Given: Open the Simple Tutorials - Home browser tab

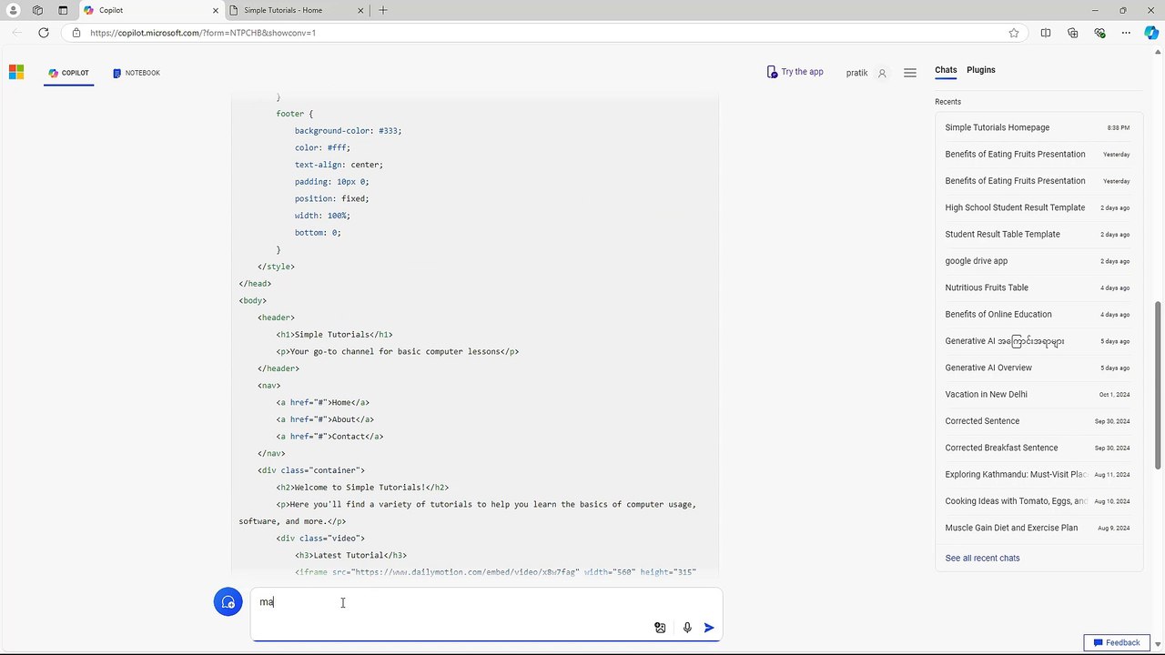Looking at the screenshot, I should coord(288,10).
